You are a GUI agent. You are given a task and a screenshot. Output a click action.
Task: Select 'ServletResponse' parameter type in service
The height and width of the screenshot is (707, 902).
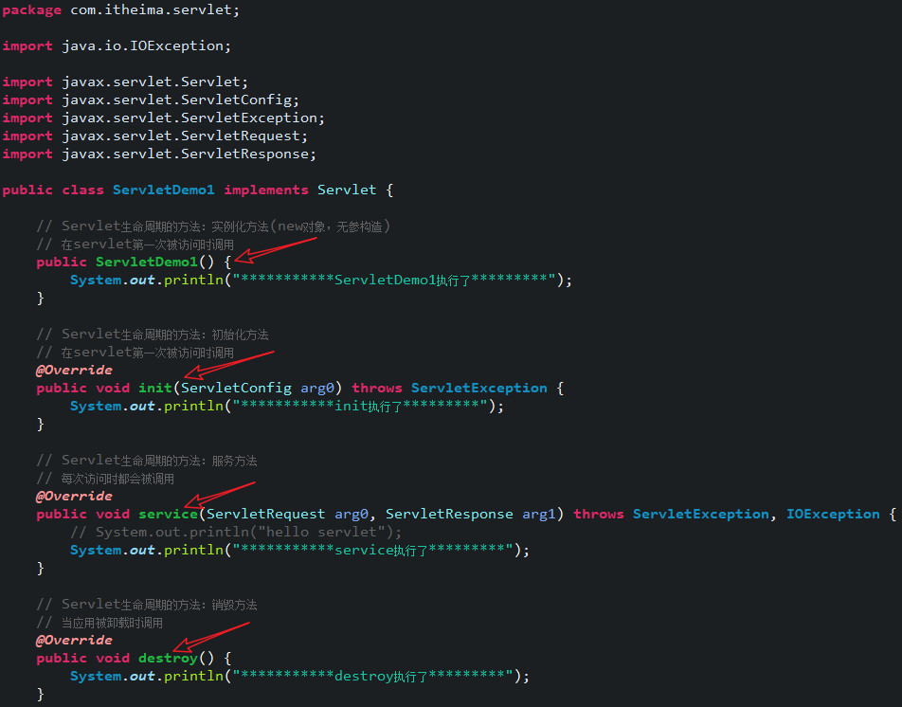pyautogui.click(x=449, y=514)
